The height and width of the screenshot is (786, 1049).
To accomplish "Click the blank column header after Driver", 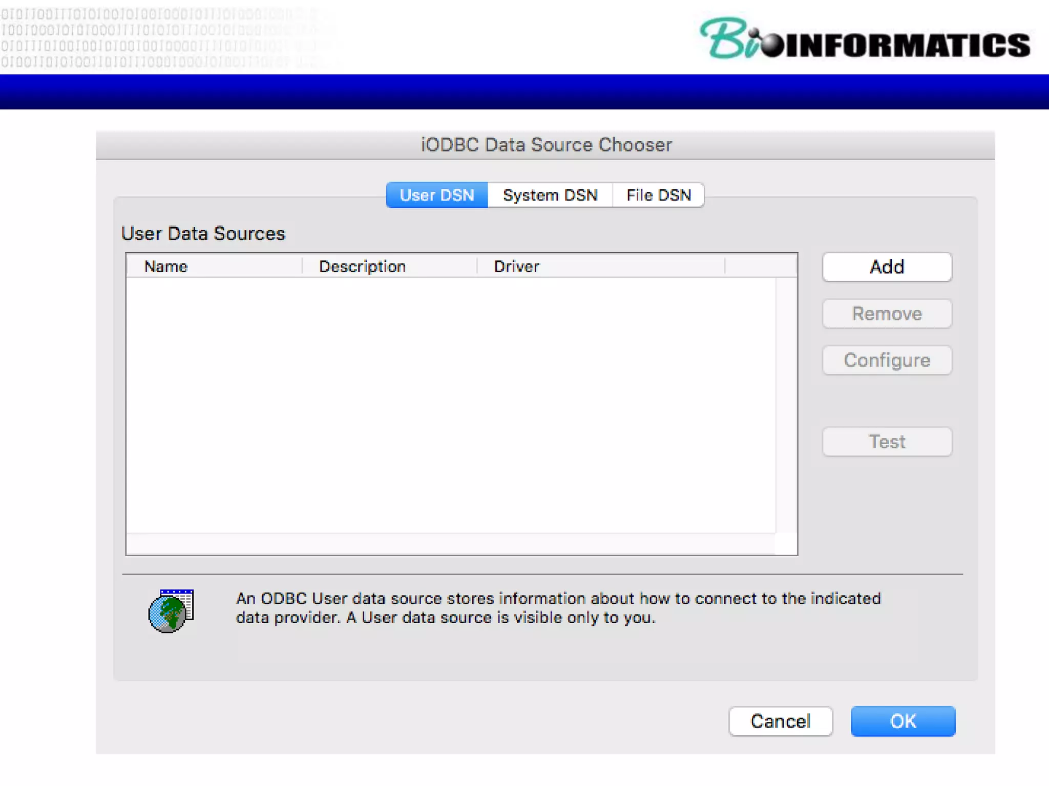I will pyautogui.click(x=761, y=266).
